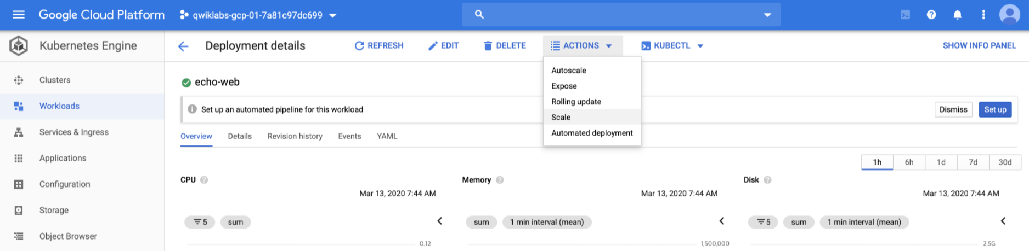Click the Disk chart sum chip

tap(799, 222)
